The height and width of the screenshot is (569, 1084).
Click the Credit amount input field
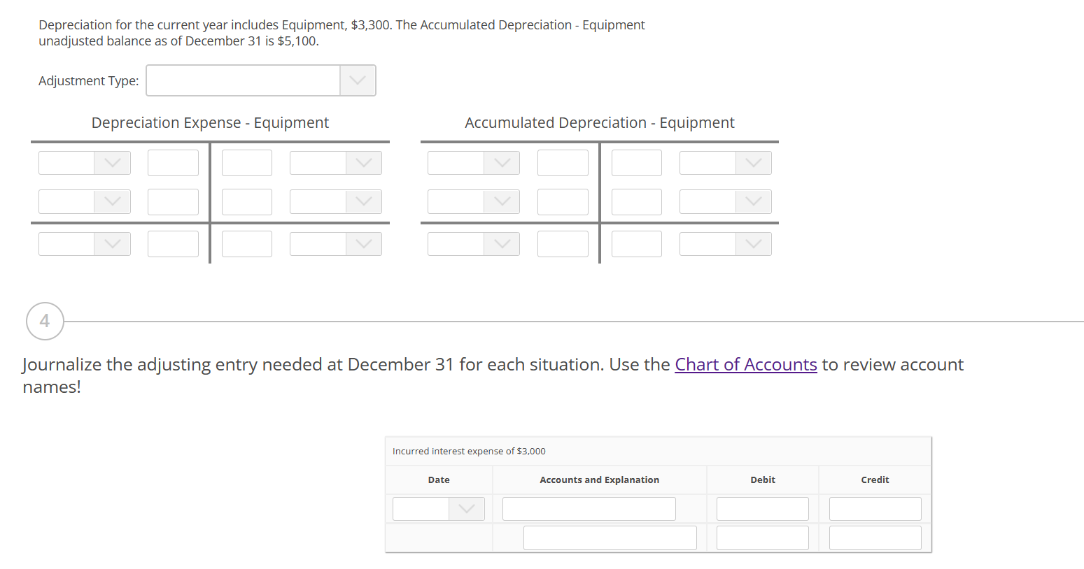tap(875, 508)
